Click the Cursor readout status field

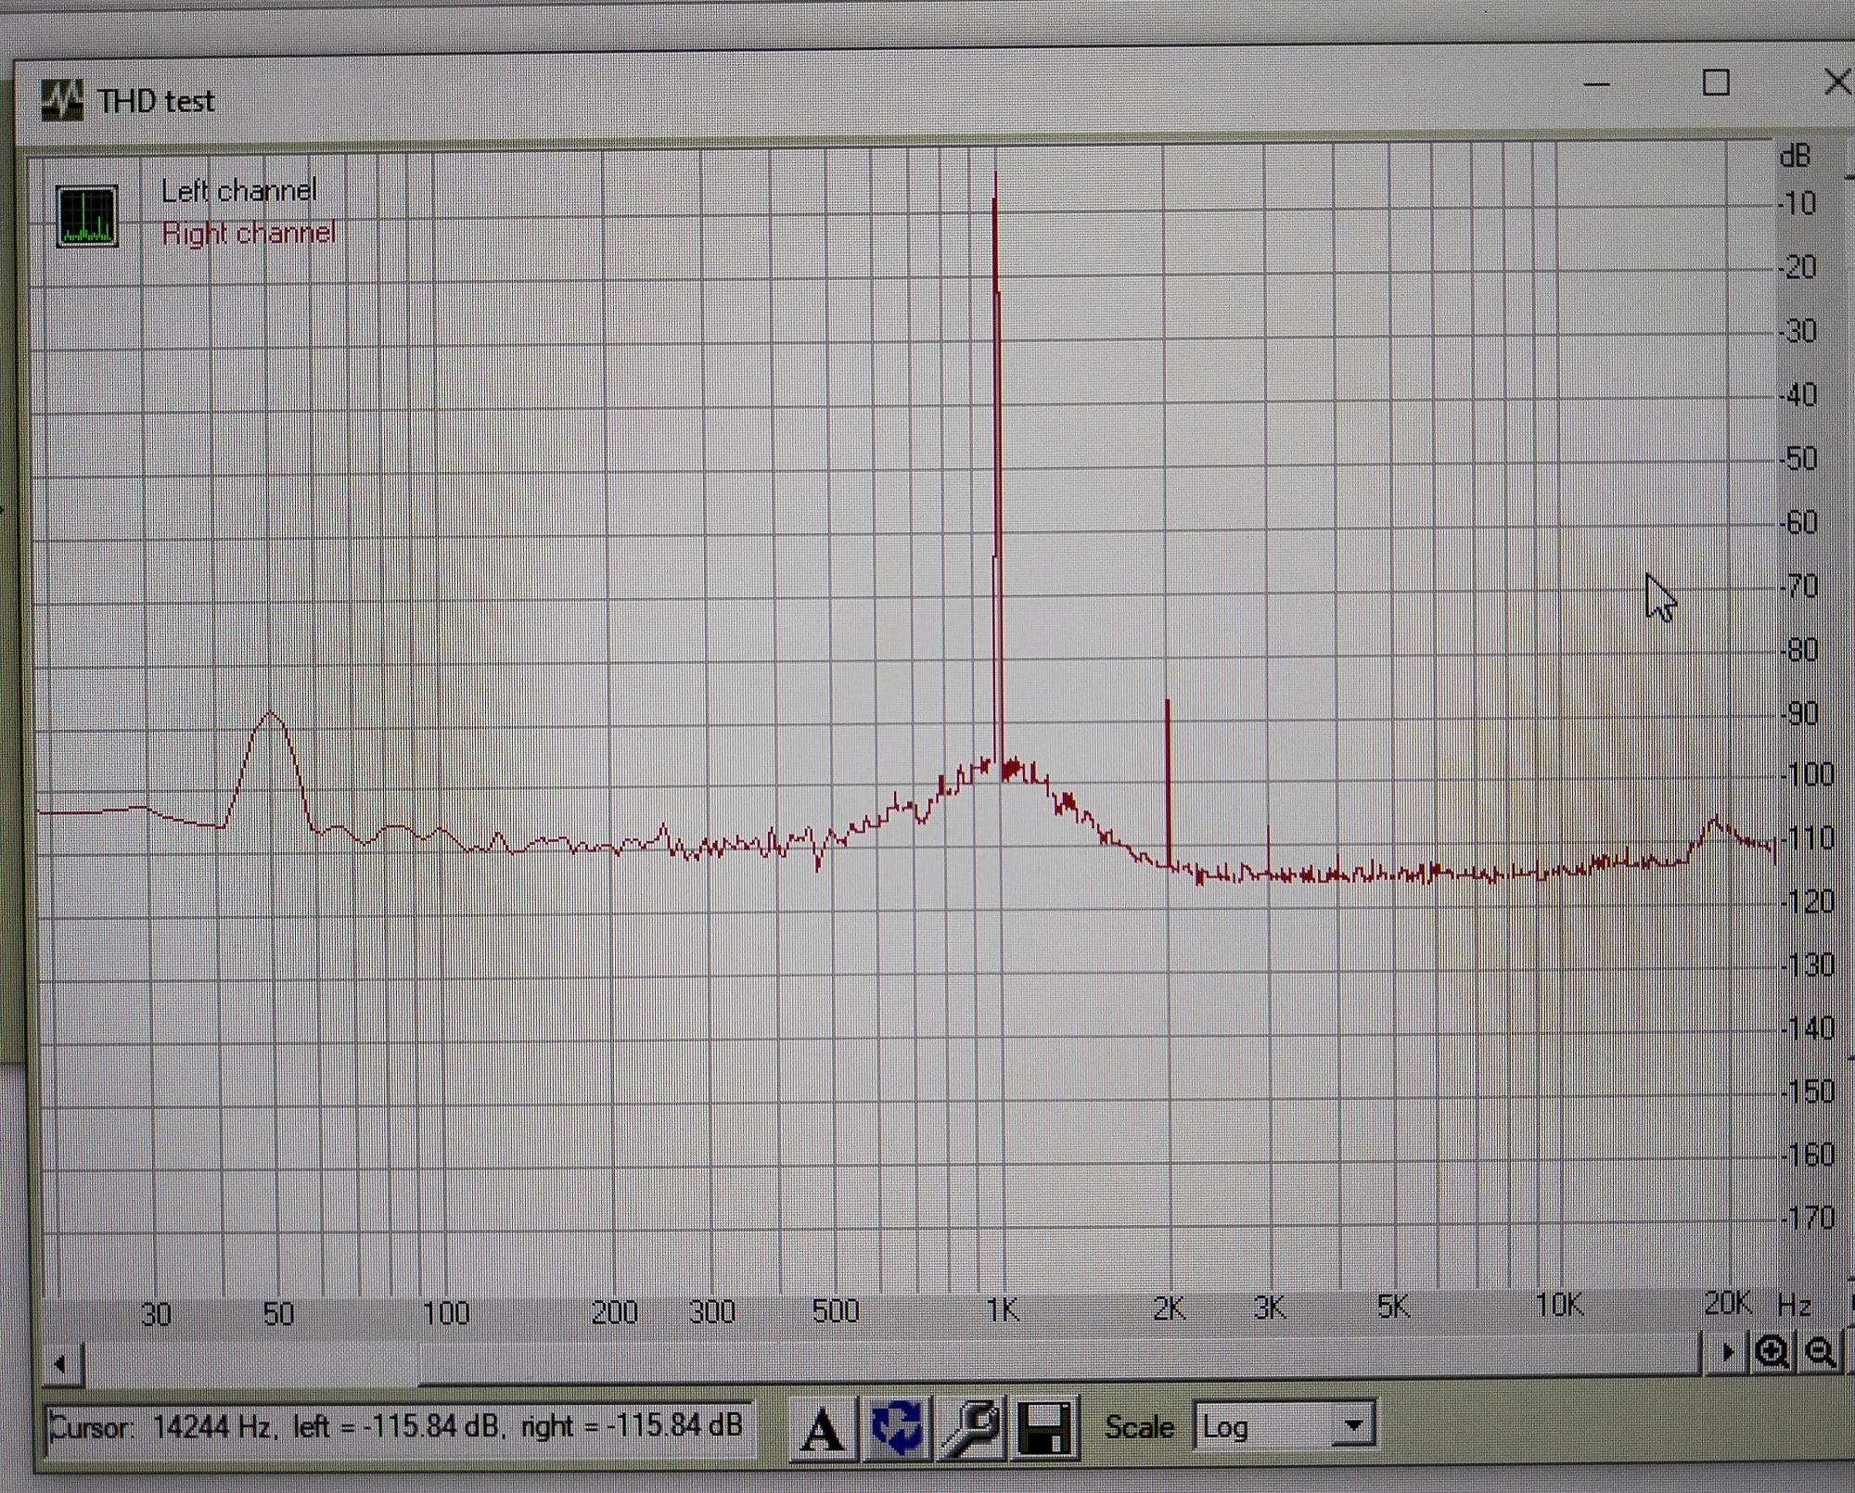coord(397,1426)
